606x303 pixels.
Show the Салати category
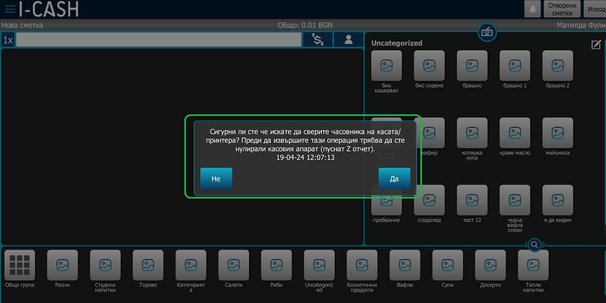[x=233, y=265]
